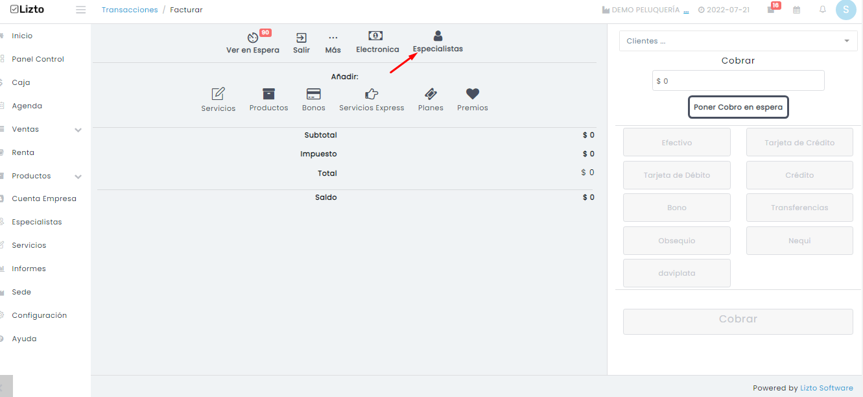Focus the Cobrar amount input field
Screen dimensions: 863x397
click(x=738, y=81)
